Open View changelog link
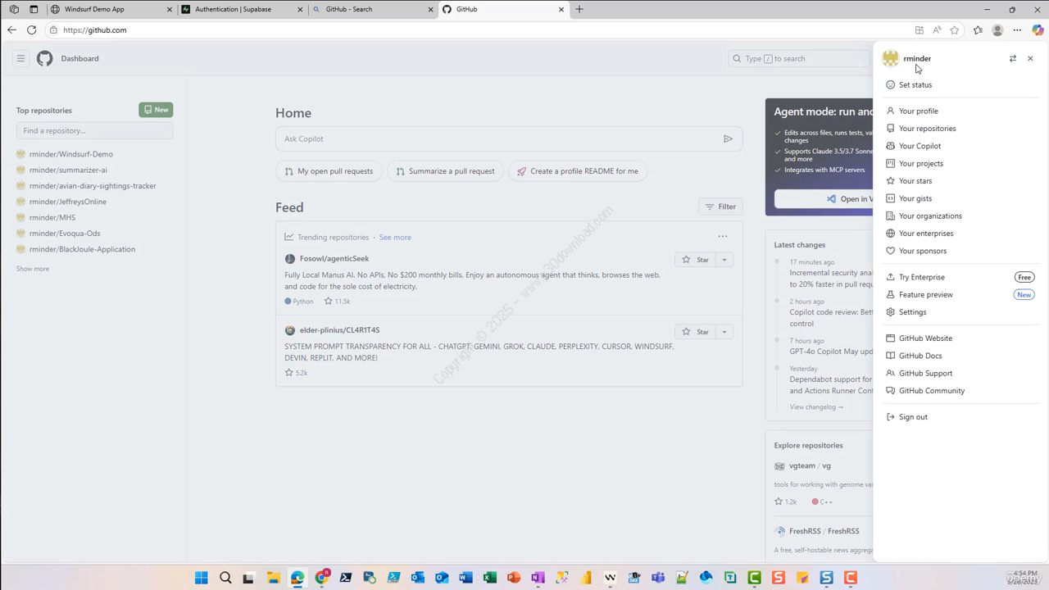Viewport: 1049px width, 590px height. pos(816,406)
